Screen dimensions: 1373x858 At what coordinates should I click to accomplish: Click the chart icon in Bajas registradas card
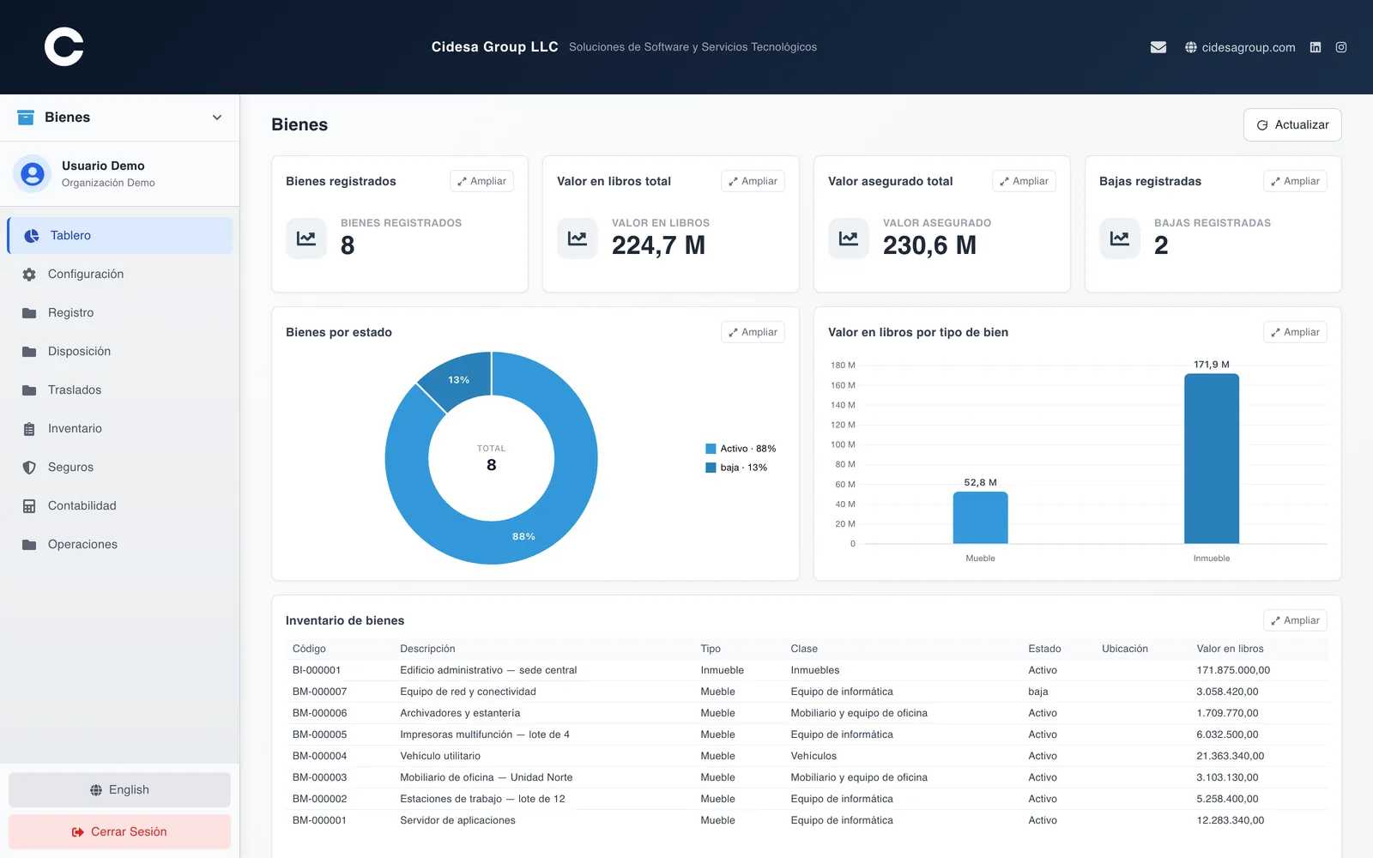click(1120, 239)
